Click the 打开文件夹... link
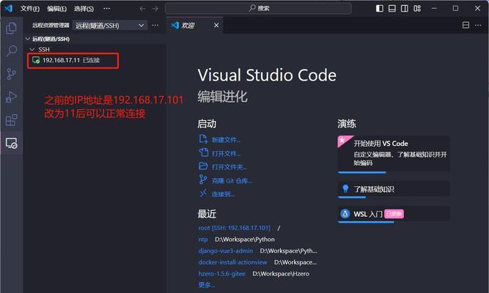Screen dimensions: 489x293 229,167
